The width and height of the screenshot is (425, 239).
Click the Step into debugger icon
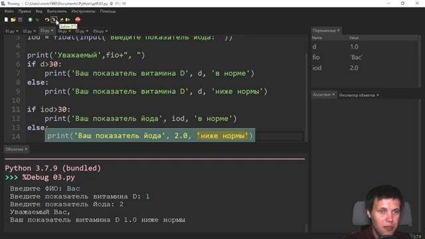(54, 19)
